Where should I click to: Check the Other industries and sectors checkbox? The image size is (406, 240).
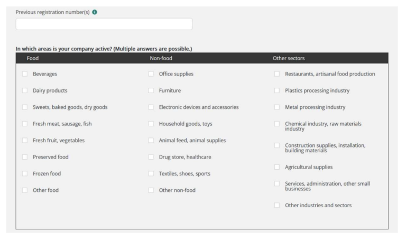click(x=277, y=205)
